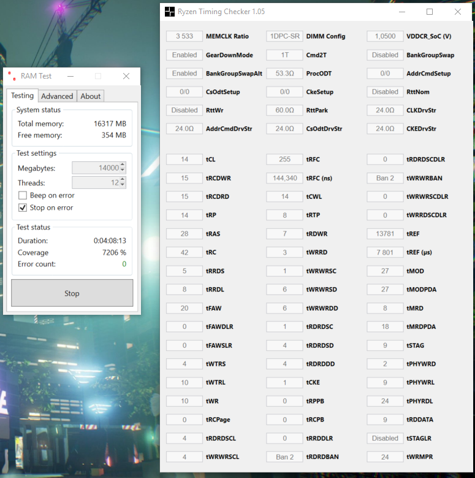Click the Error count value 0
The width and height of the screenshot is (475, 478).
click(x=124, y=264)
